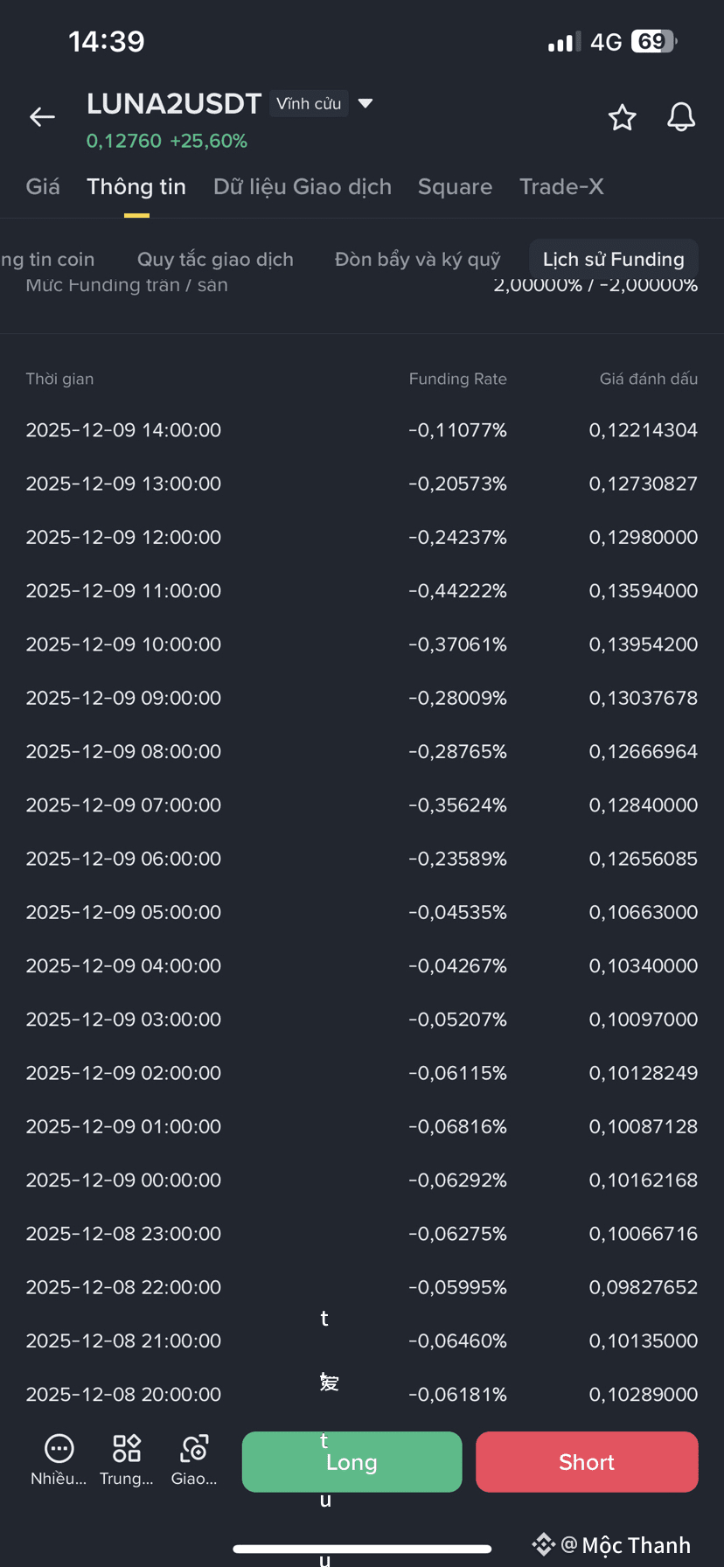724x1567 pixels.
Task: Tap the Binance logo watermark
Action: pyautogui.click(x=543, y=1544)
